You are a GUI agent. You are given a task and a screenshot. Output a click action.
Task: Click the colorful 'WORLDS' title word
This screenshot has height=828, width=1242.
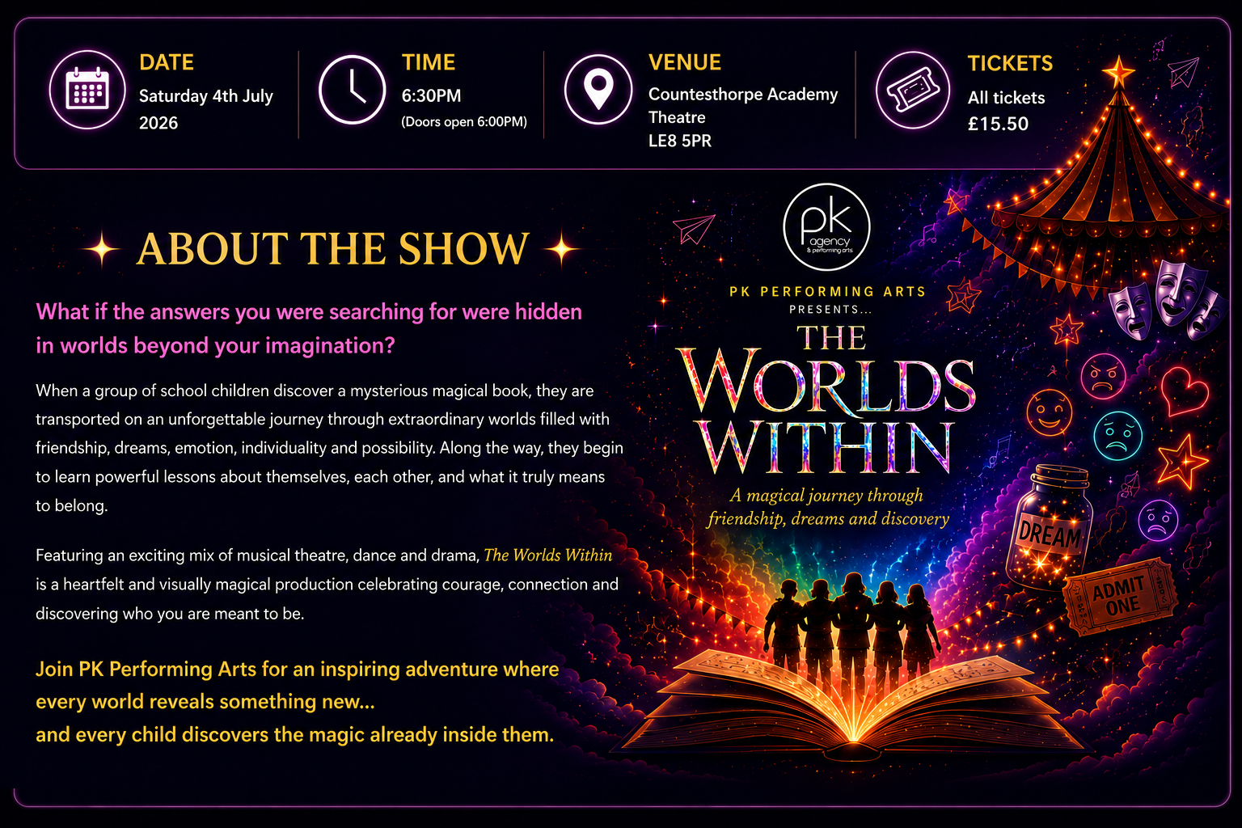tap(826, 383)
